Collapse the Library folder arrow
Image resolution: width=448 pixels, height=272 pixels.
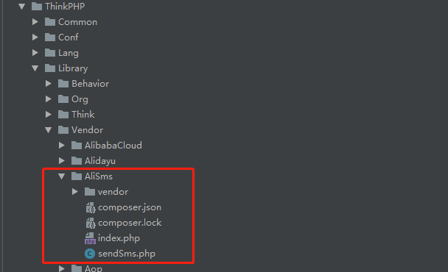pyautogui.click(x=35, y=68)
